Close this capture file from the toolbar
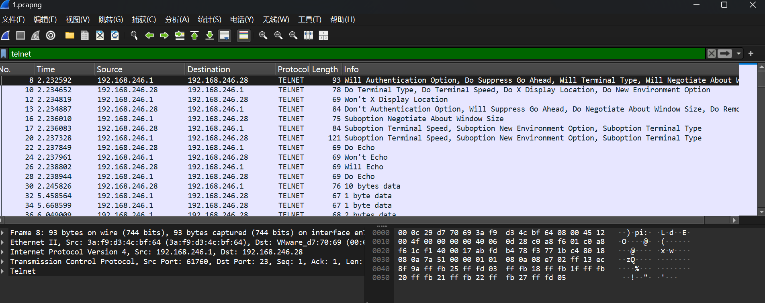 click(x=100, y=36)
